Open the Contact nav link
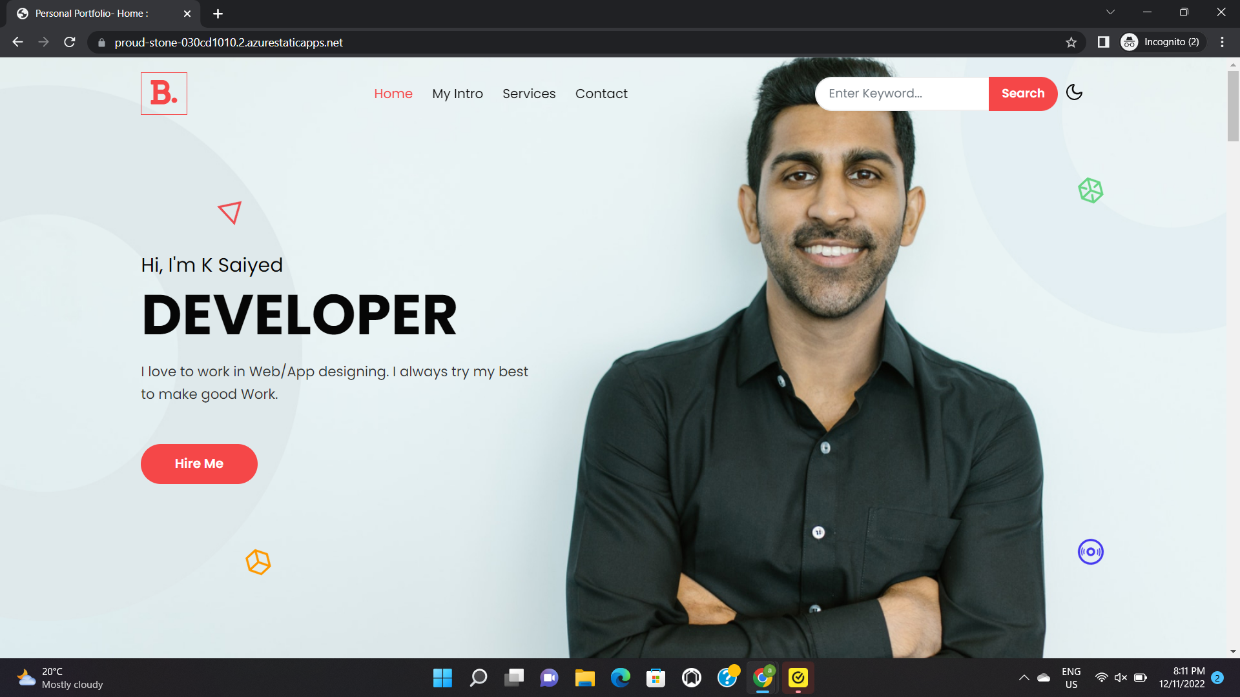The image size is (1240, 697). coord(601,94)
